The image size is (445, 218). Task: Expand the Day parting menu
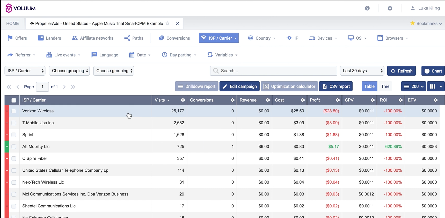coord(179,55)
